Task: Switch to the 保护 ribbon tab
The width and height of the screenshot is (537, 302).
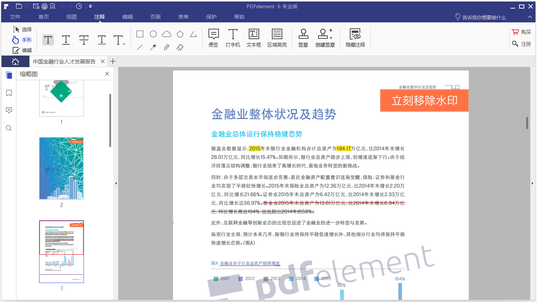Action: pyautogui.click(x=211, y=17)
